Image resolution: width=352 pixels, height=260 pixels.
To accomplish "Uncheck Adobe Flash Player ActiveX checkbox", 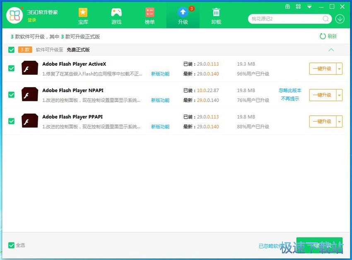I will pyautogui.click(x=11, y=68).
